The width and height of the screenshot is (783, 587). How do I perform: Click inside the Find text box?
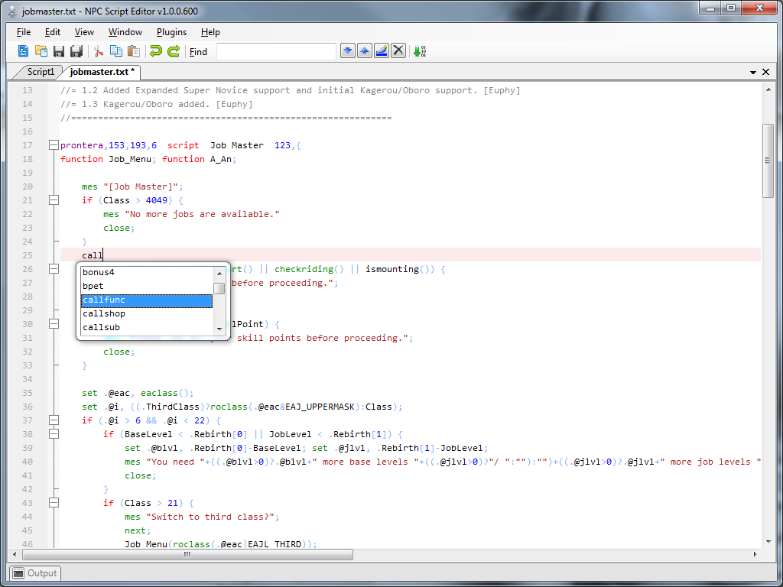tap(276, 51)
